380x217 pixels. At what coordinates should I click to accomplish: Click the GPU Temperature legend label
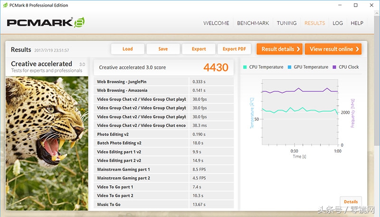tap(311, 67)
